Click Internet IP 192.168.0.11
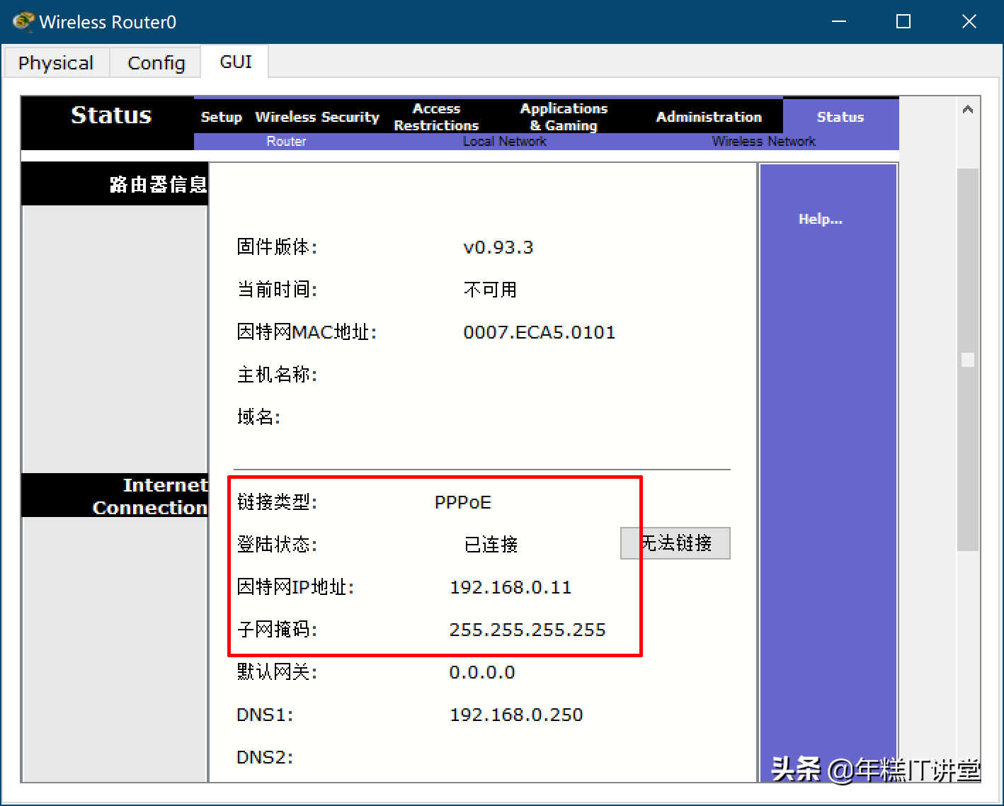The image size is (1004, 806). (x=510, y=587)
